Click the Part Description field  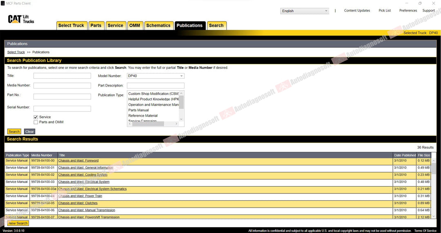pos(156,85)
